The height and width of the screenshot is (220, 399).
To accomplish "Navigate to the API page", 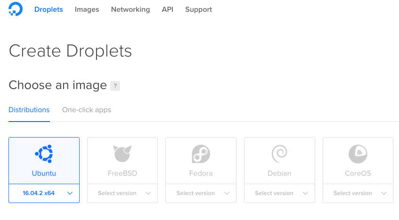I will click(x=167, y=9).
